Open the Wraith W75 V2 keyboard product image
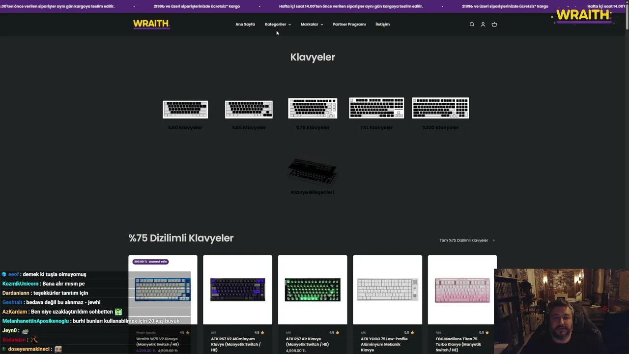The height and width of the screenshot is (354, 629). pos(163,290)
